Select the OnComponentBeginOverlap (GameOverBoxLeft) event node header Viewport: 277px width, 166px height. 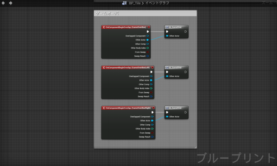pos(127,68)
